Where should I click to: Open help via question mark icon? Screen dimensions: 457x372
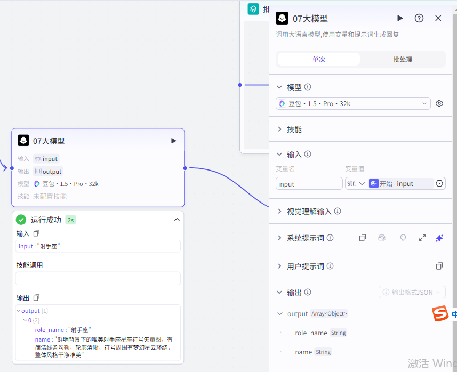click(419, 18)
